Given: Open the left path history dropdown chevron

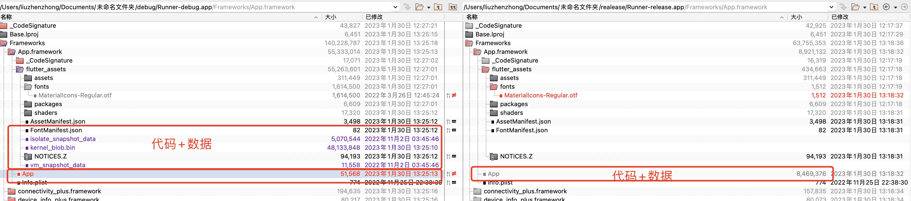Looking at the screenshot, I should pyautogui.click(x=395, y=7).
